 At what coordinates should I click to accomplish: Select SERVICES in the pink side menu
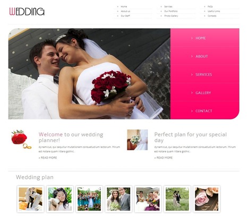[203, 75]
